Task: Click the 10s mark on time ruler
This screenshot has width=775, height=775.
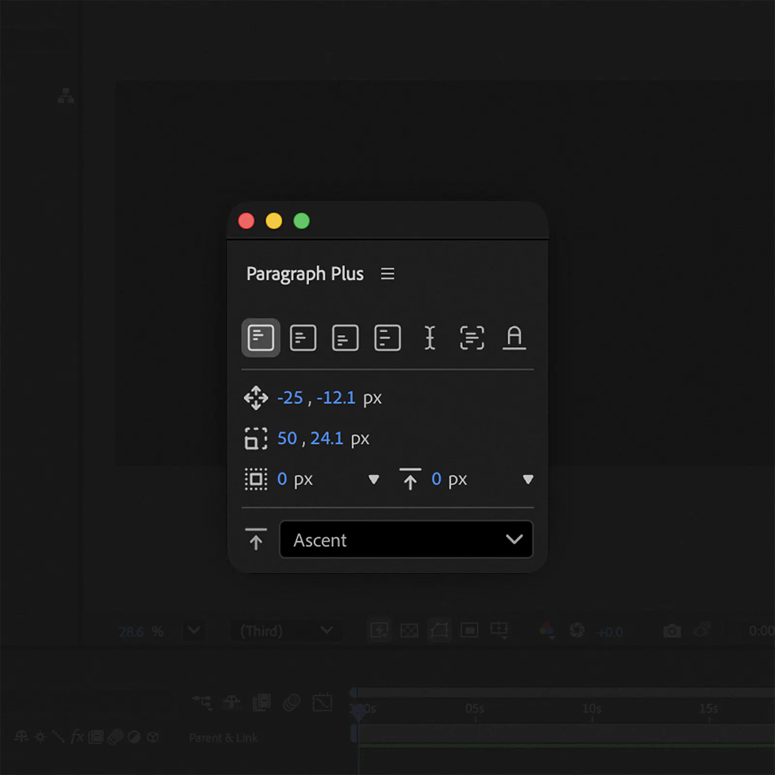Action: coord(592,709)
